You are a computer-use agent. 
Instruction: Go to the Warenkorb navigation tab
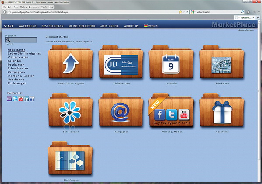click(27, 26)
